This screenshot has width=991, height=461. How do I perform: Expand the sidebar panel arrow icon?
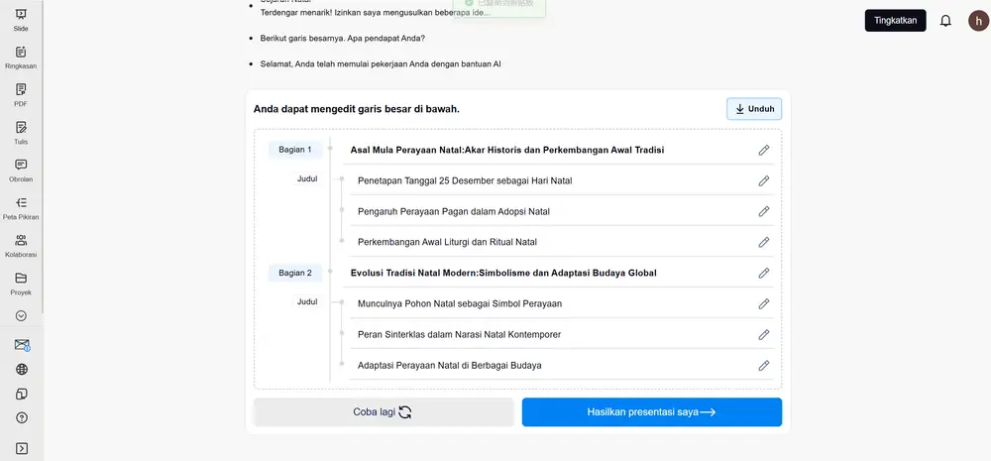pyautogui.click(x=22, y=448)
